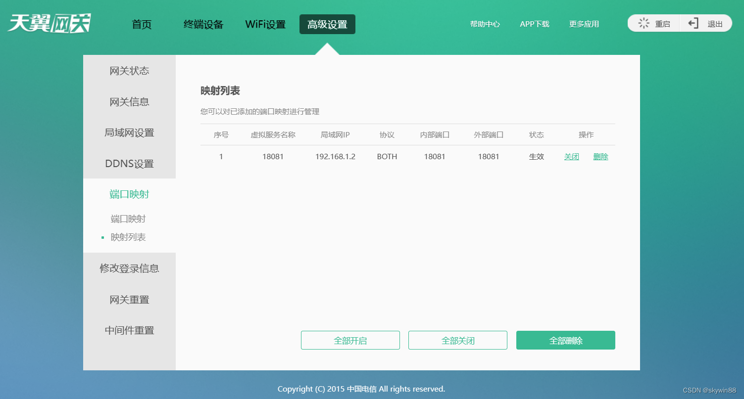Click the 局域网IP column header

pos(335,135)
